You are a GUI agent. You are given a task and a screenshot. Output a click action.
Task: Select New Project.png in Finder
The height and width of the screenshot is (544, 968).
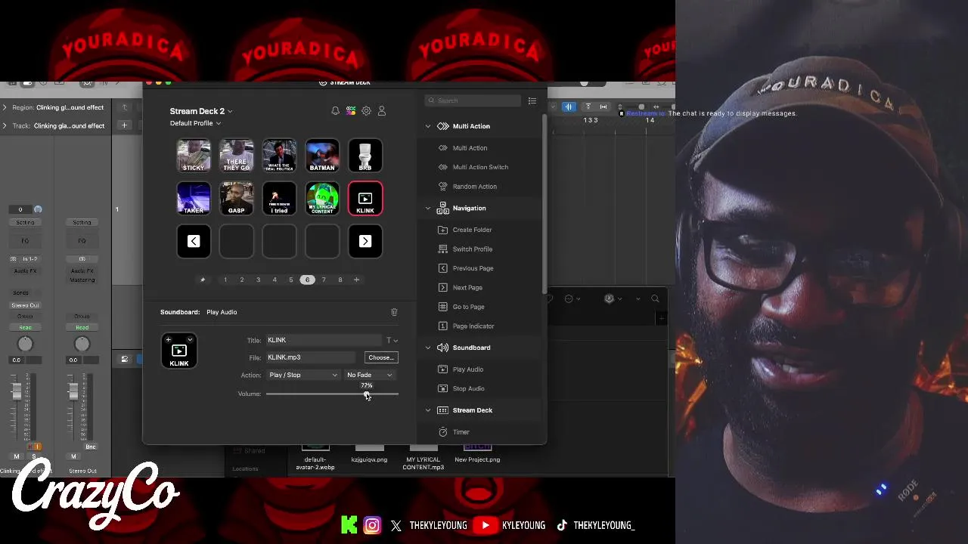477,453
